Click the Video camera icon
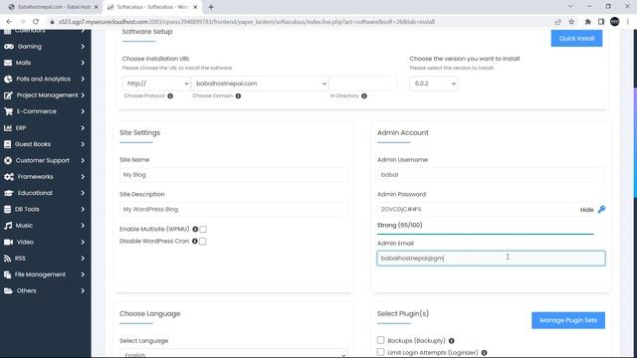 pos(8,242)
